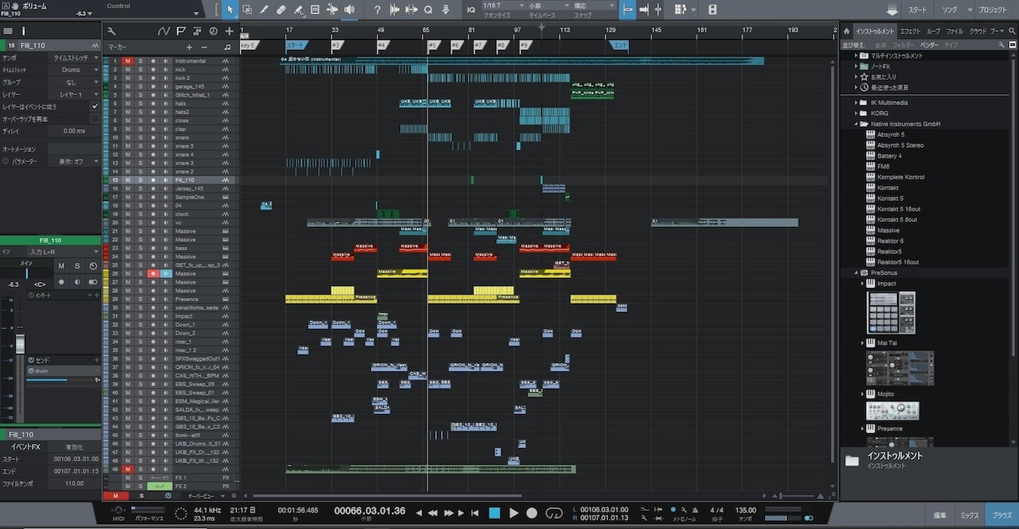
Task: Add a track with plus icon
Action: (229, 31)
